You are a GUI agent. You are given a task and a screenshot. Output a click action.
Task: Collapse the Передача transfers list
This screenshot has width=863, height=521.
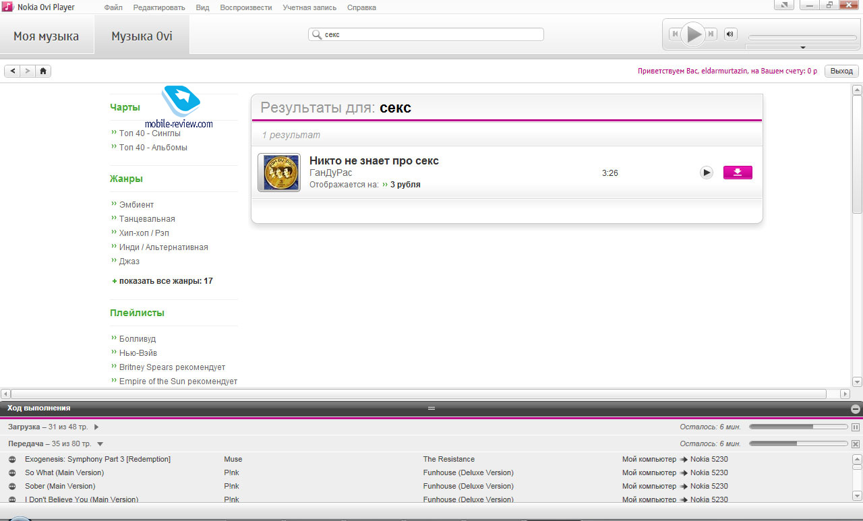pos(100,443)
